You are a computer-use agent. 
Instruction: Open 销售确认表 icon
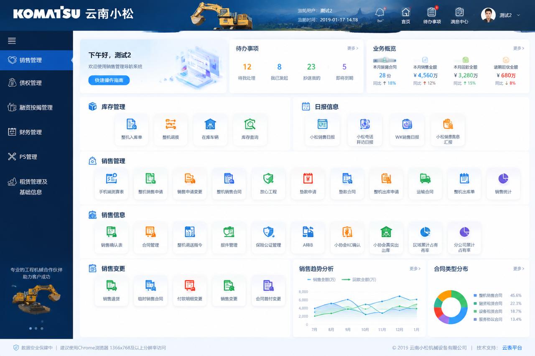point(111,232)
